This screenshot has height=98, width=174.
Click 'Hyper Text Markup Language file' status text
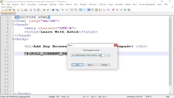[x=15, y=97]
